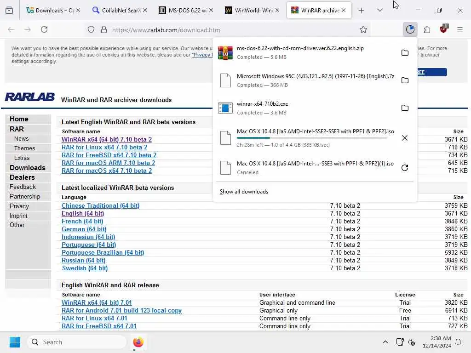471x353 pixels.
Task: Click Show all downloads
Action: tap(244, 192)
